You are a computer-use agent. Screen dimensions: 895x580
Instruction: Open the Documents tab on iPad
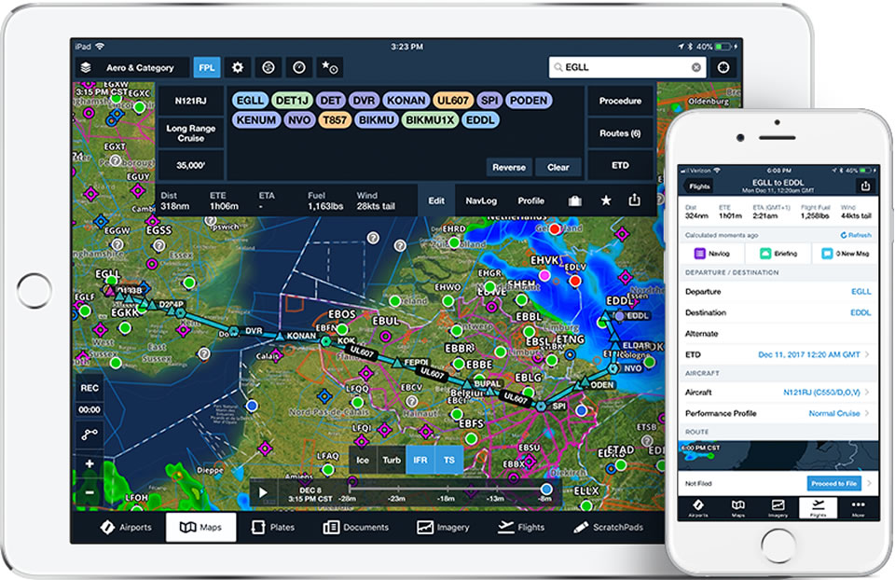(355, 527)
